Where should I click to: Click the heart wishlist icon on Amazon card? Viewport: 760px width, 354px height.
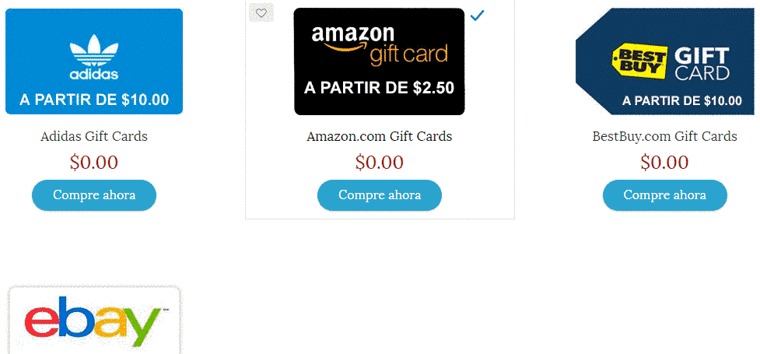pos(261,13)
